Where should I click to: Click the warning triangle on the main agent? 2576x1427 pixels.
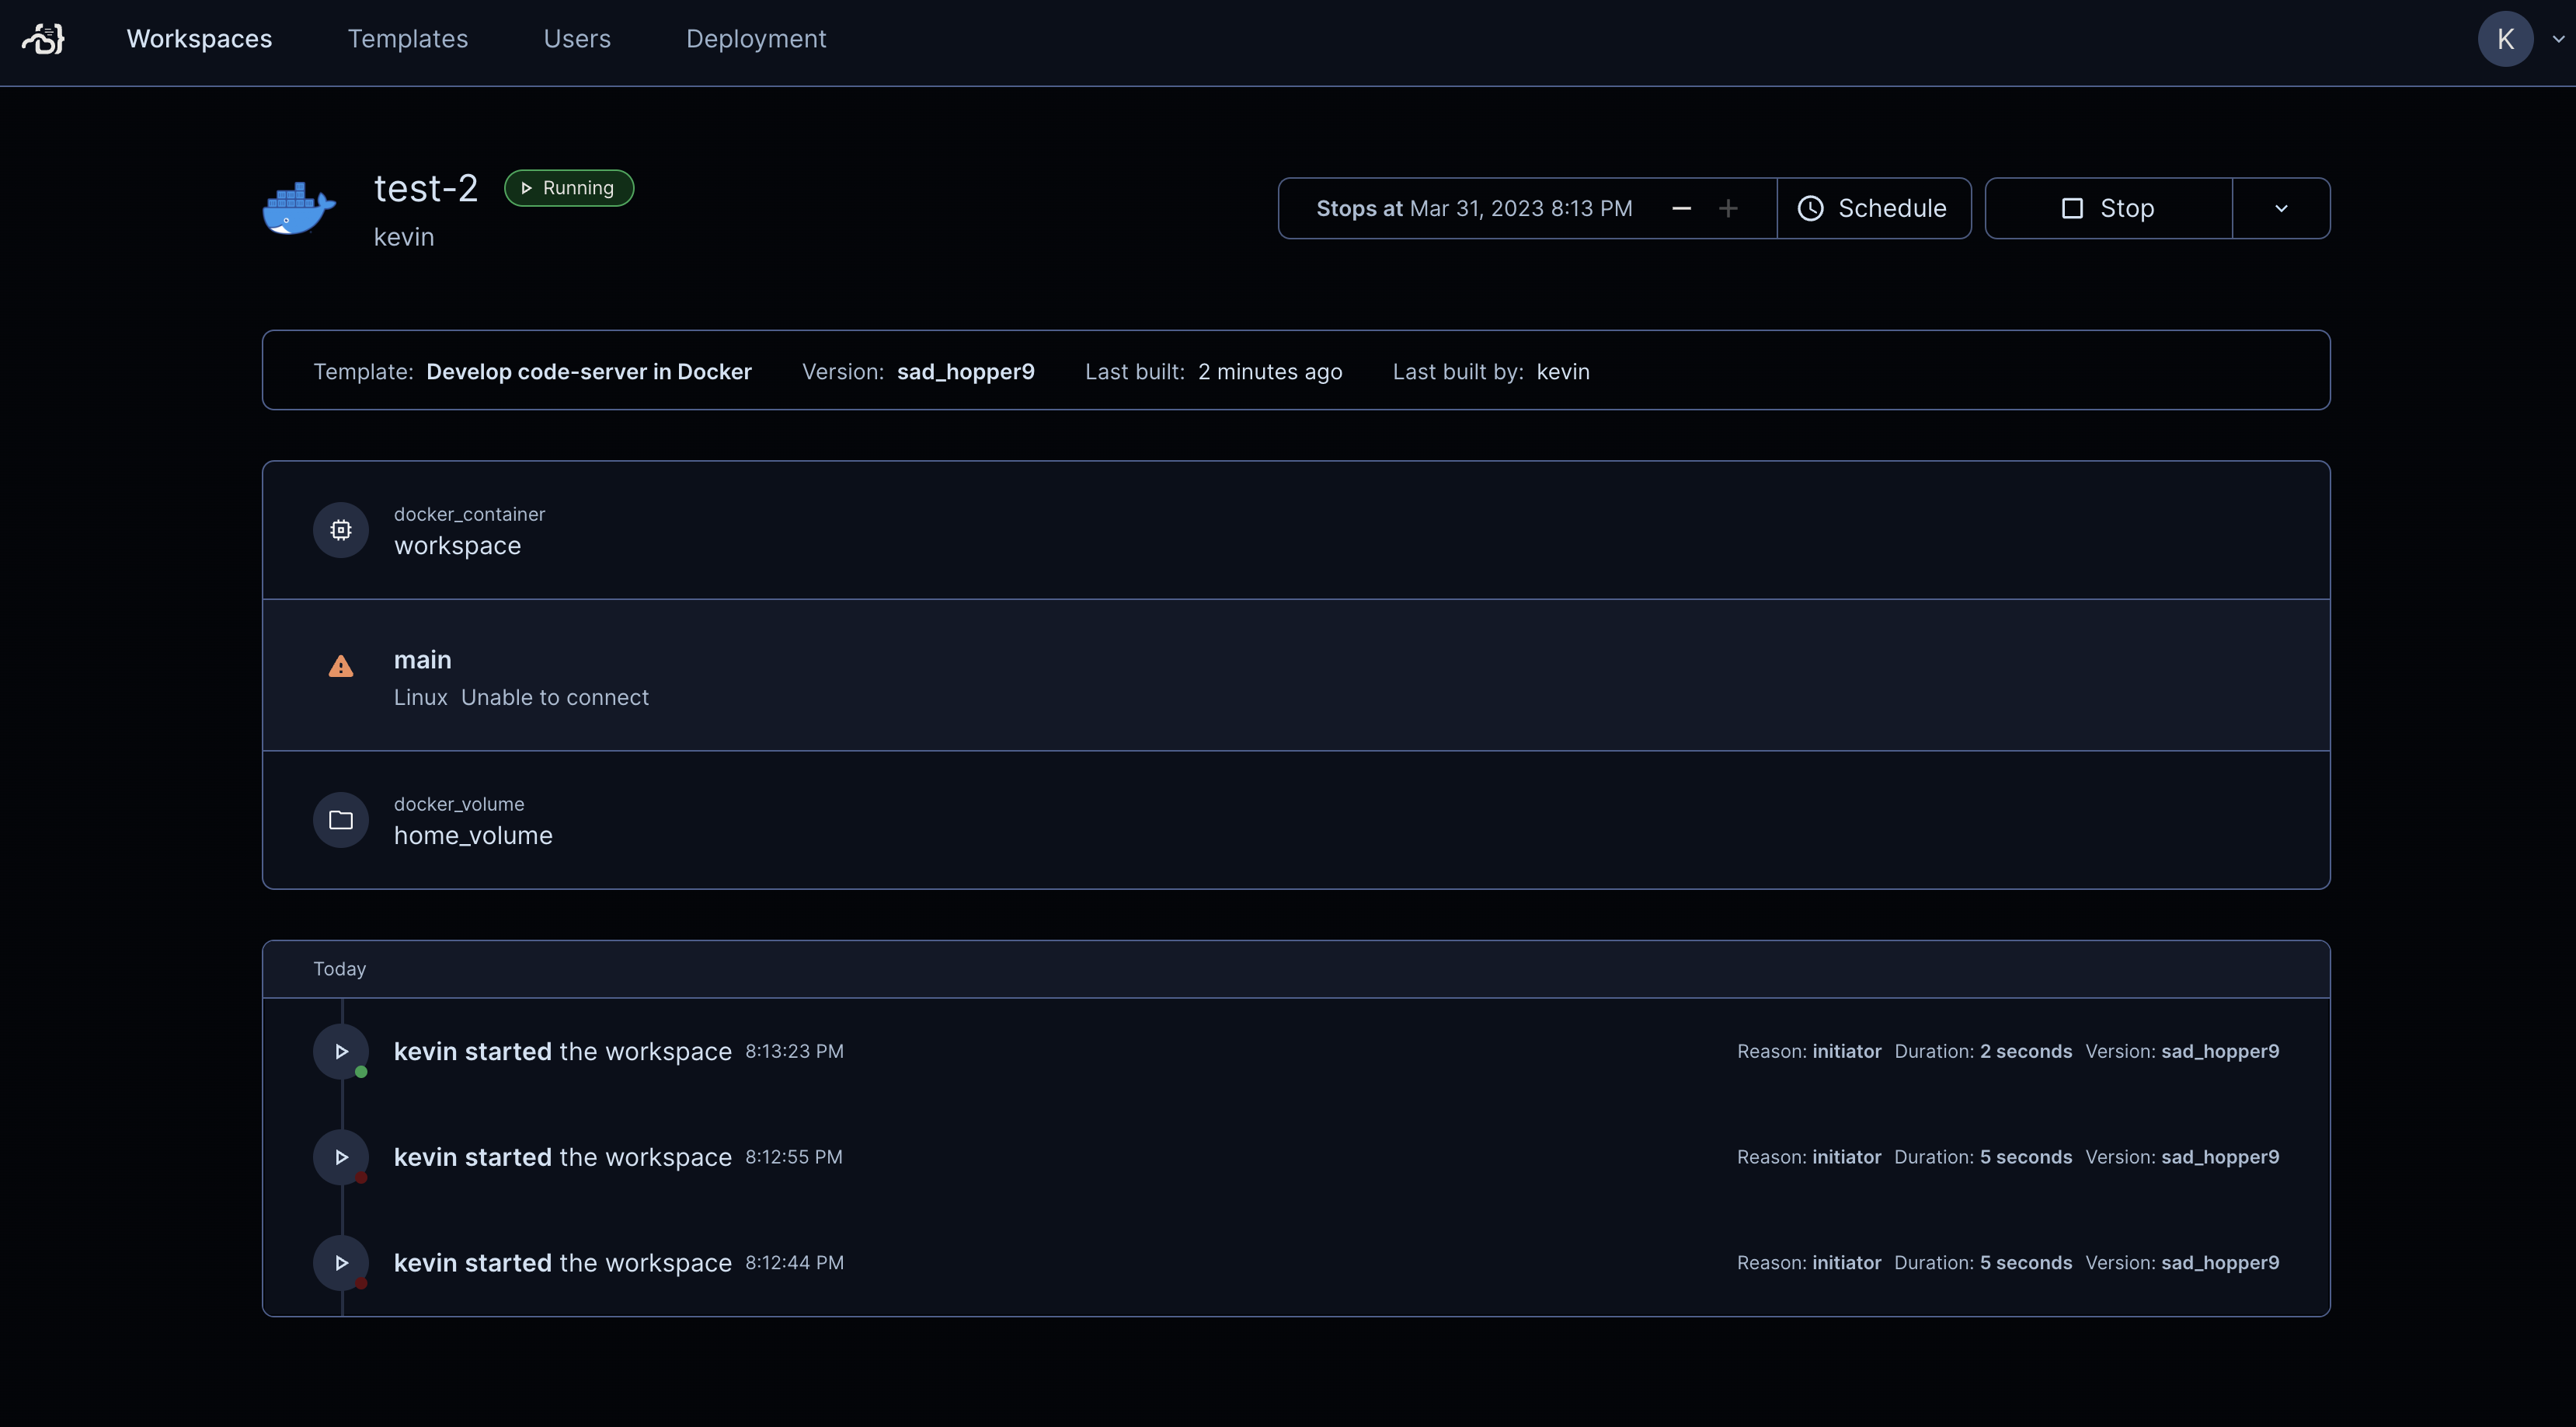[340, 665]
